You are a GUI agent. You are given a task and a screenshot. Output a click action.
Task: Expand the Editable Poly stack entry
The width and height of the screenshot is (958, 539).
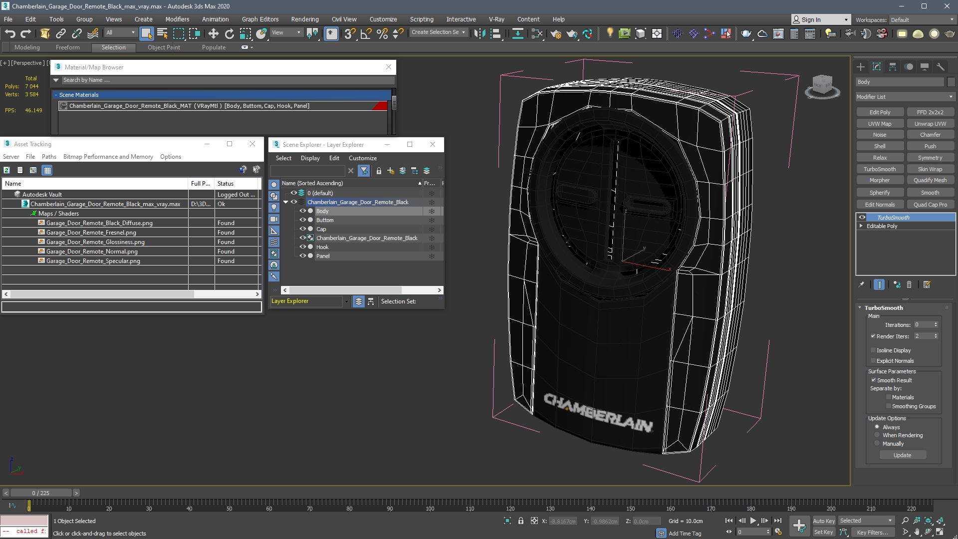point(861,226)
